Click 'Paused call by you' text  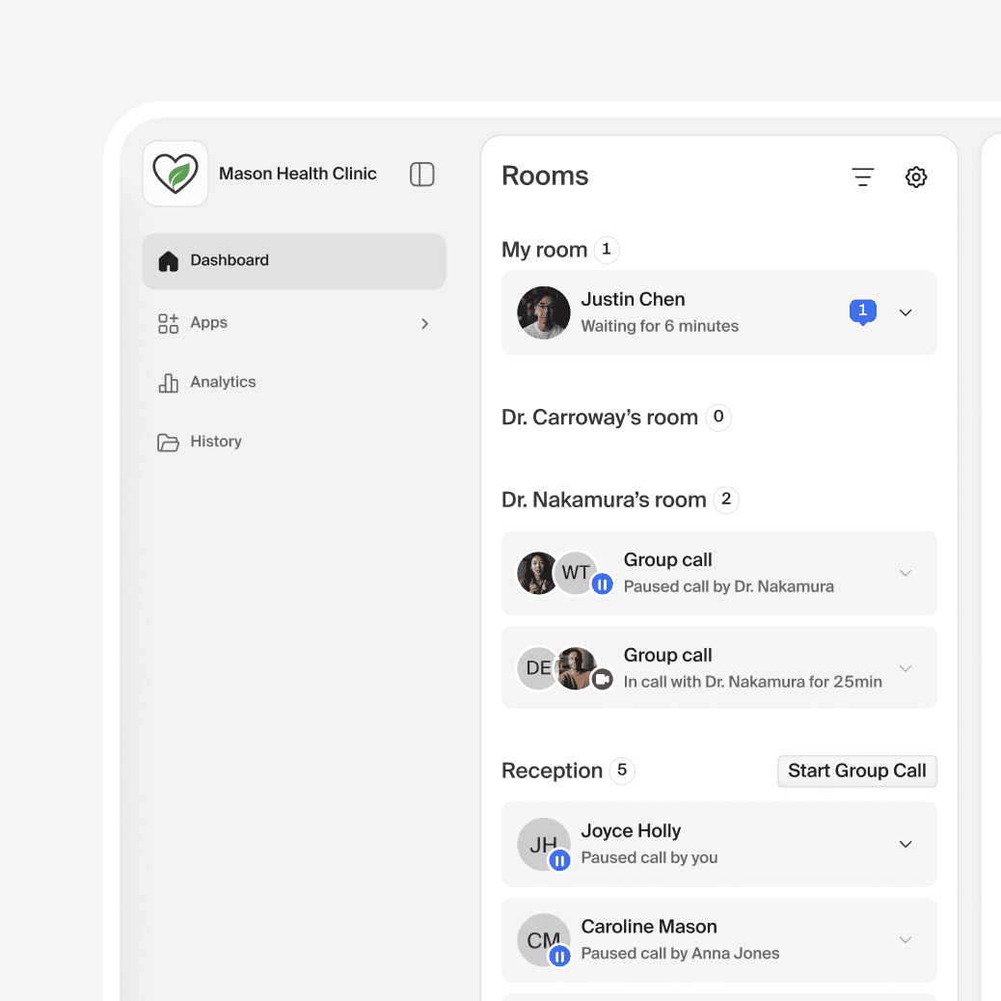(x=649, y=858)
